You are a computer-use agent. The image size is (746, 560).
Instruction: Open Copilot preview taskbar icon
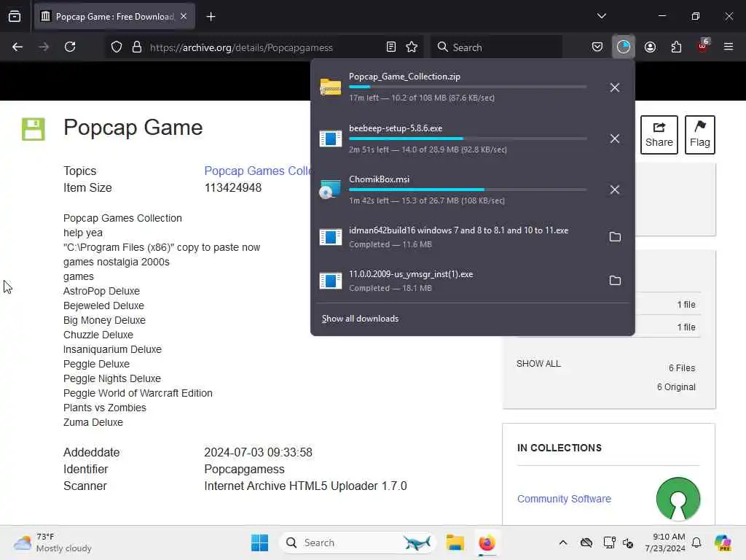pyautogui.click(x=723, y=542)
